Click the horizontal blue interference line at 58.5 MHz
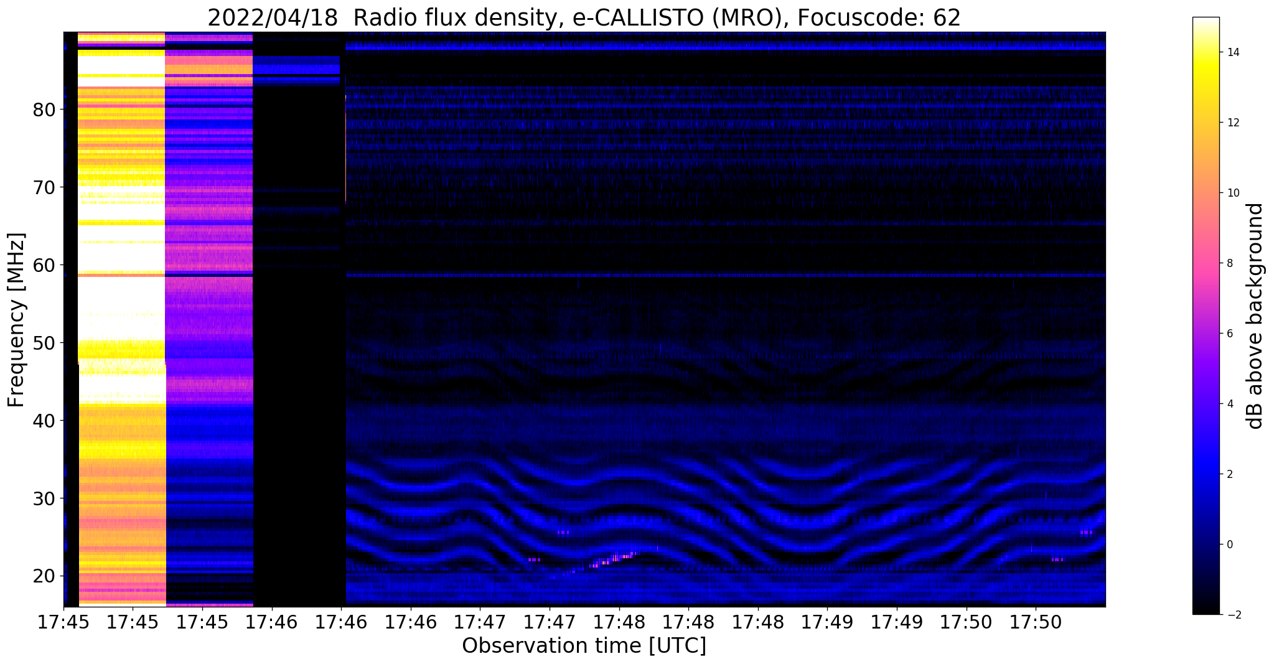The height and width of the screenshot is (664, 1274). pos(725,274)
